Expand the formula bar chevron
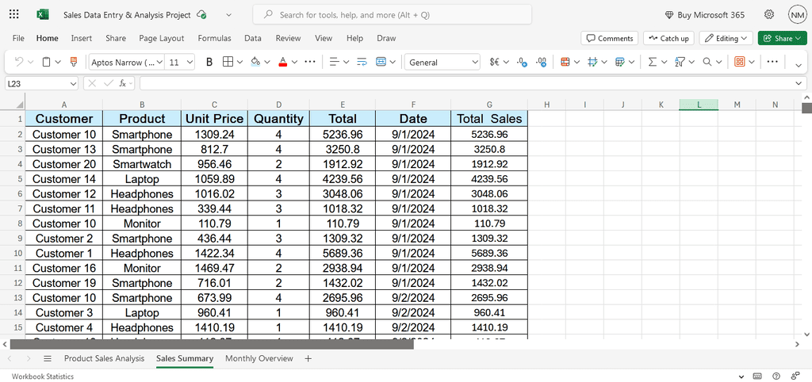812x382 pixels. click(x=800, y=83)
